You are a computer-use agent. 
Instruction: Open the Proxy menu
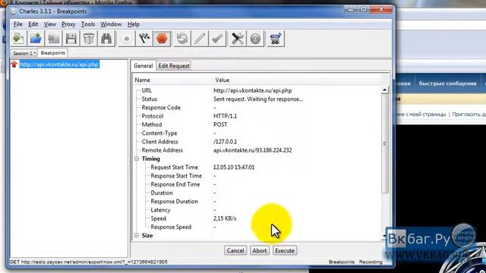click(x=68, y=24)
